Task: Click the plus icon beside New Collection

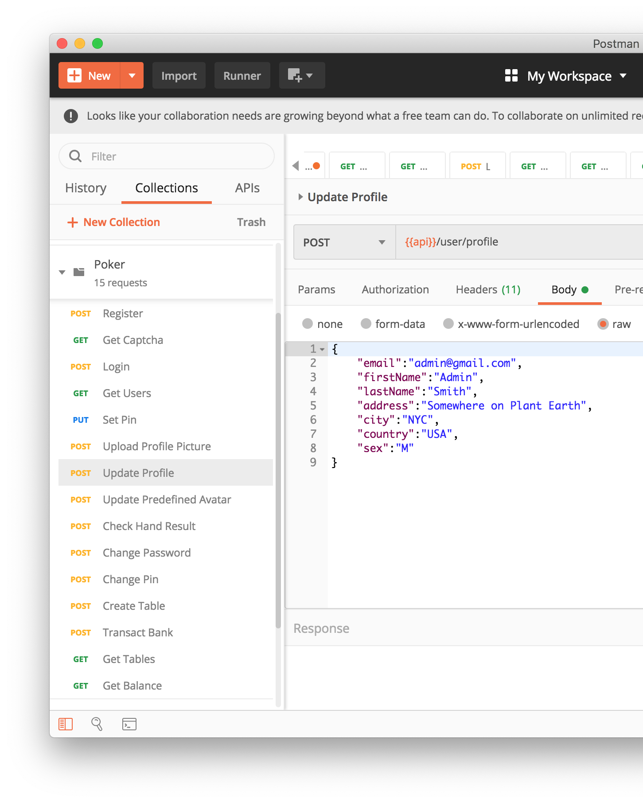Action: (72, 222)
